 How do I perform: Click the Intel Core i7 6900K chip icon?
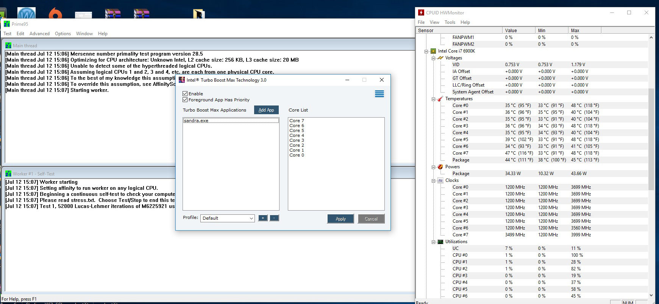point(433,51)
